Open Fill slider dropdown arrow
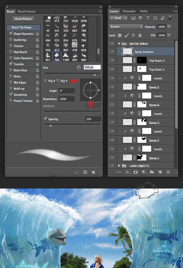 (x=169, y=35)
